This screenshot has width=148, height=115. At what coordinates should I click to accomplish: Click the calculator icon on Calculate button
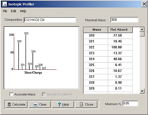(x=9, y=104)
